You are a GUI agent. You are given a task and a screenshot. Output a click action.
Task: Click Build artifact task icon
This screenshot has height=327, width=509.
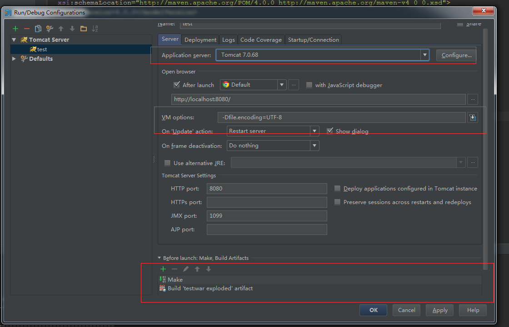coord(163,288)
